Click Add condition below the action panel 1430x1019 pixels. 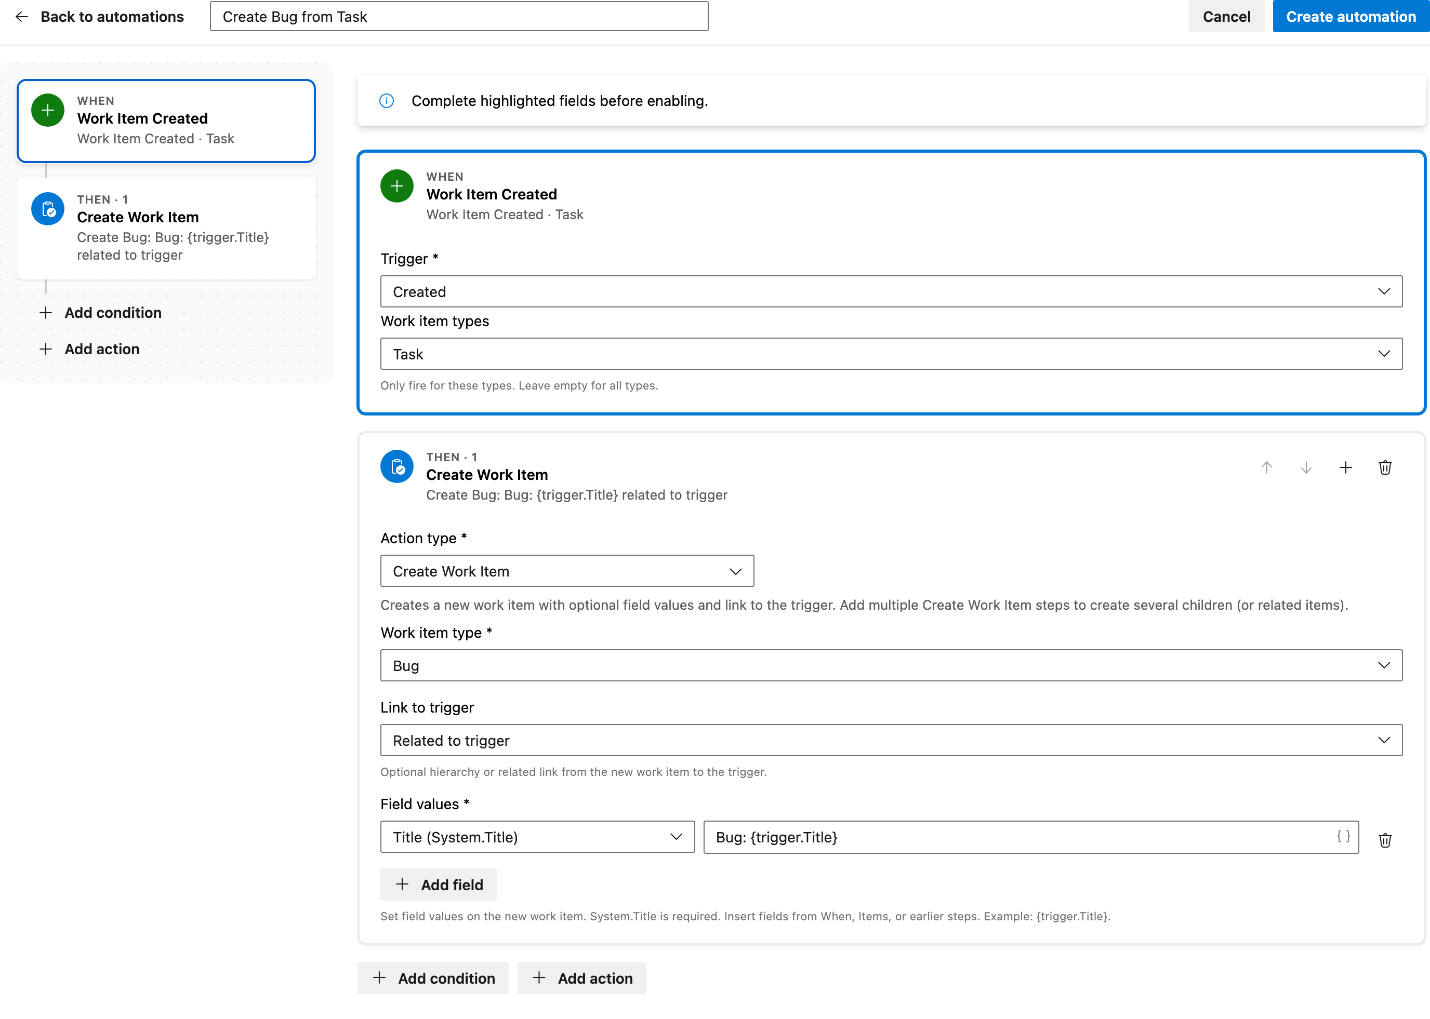point(433,978)
